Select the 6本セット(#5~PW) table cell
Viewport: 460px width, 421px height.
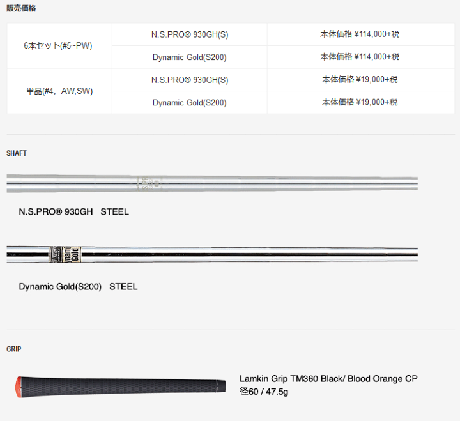click(59, 46)
